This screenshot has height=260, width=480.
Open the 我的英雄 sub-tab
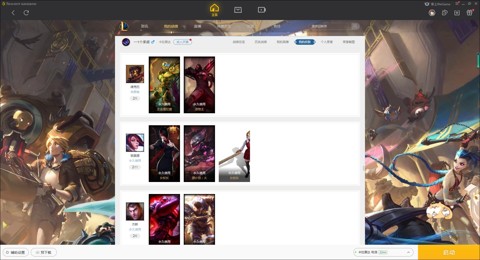click(x=283, y=42)
